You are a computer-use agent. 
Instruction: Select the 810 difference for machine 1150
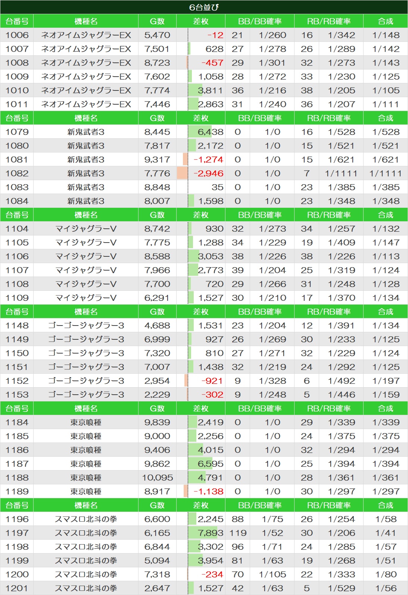tap(214, 353)
